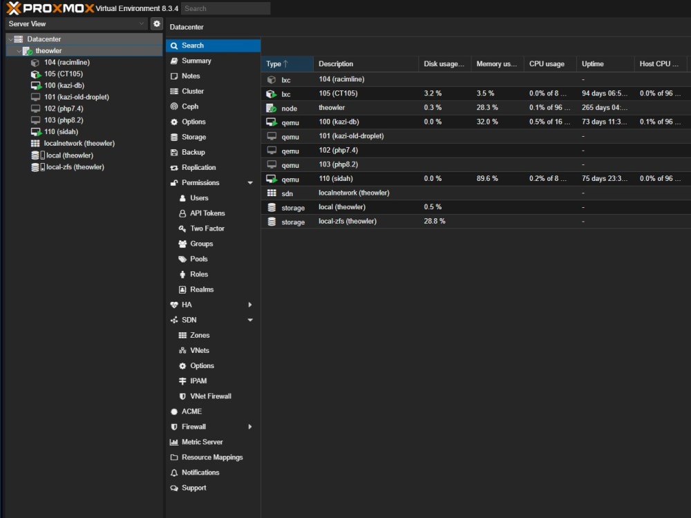The image size is (691, 518).
Task: Open the tree view settings gear
Action: (x=156, y=23)
